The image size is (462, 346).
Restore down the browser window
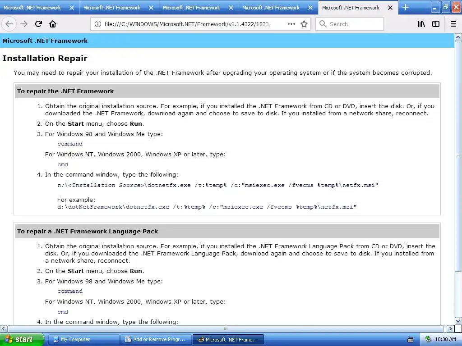click(x=446, y=7)
